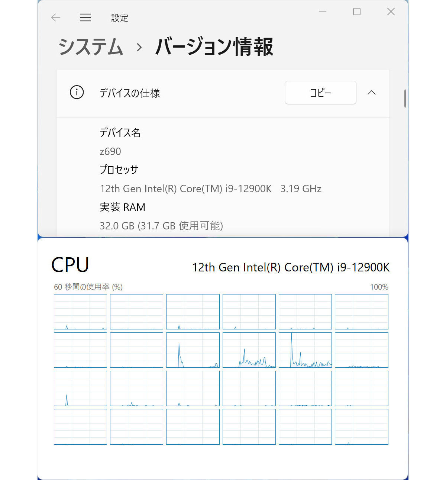Click the last graph in the top row
Viewport: 446px width, 480px height.
[362, 312]
